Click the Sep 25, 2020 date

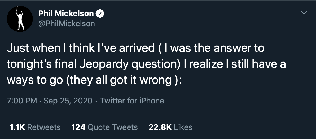(x=68, y=101)
